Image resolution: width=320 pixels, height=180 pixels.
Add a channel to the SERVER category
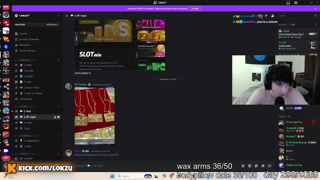tap(58, 60)
